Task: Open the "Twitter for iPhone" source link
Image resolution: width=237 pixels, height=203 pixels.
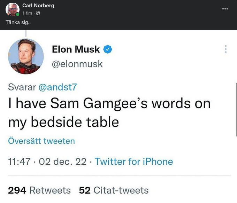Action: pyautogui.click(x=133, y=162)
